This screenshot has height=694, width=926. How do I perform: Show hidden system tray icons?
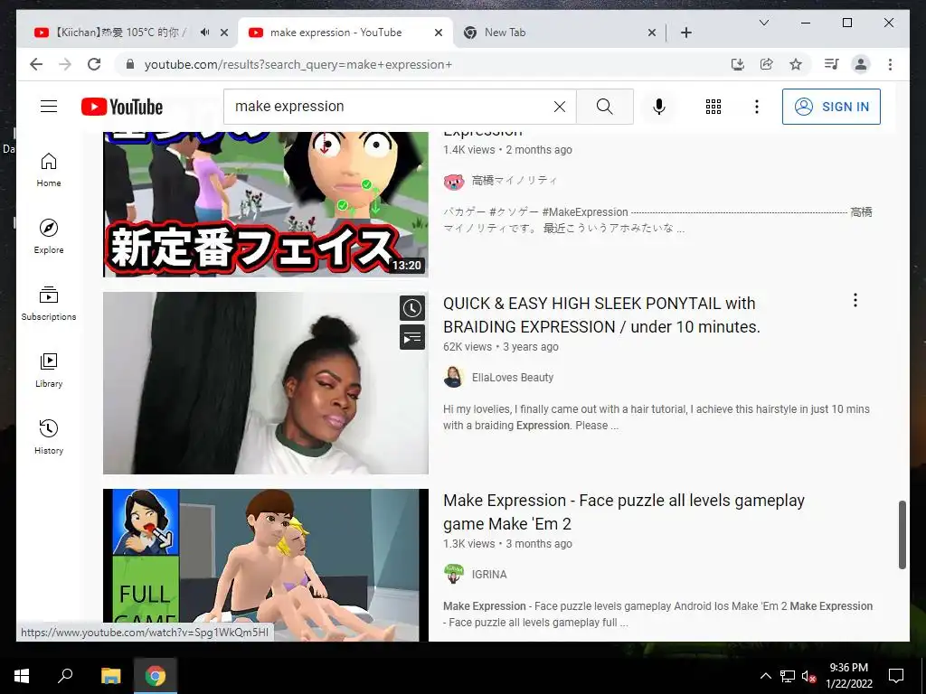[x=765, y=676]
